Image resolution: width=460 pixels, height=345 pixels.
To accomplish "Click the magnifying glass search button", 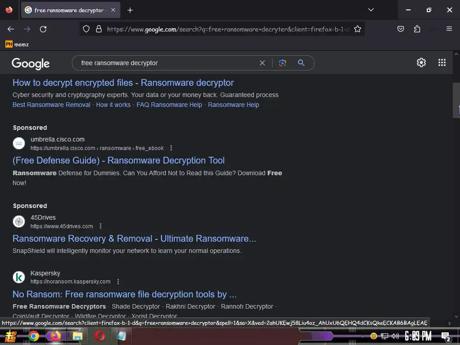I will (x=301, y=62).
